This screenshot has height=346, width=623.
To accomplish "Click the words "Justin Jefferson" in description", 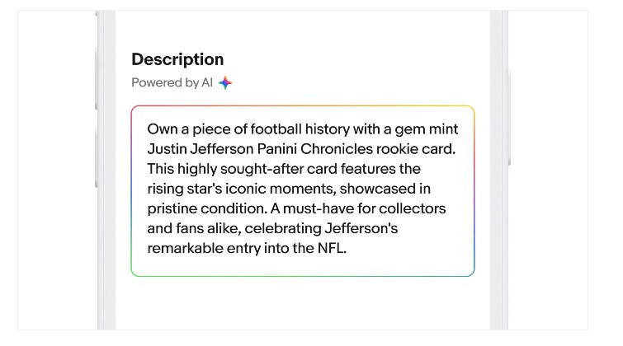I will coord(201,149).
